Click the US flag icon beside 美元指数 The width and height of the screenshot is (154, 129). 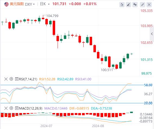(x=7, y=4)
